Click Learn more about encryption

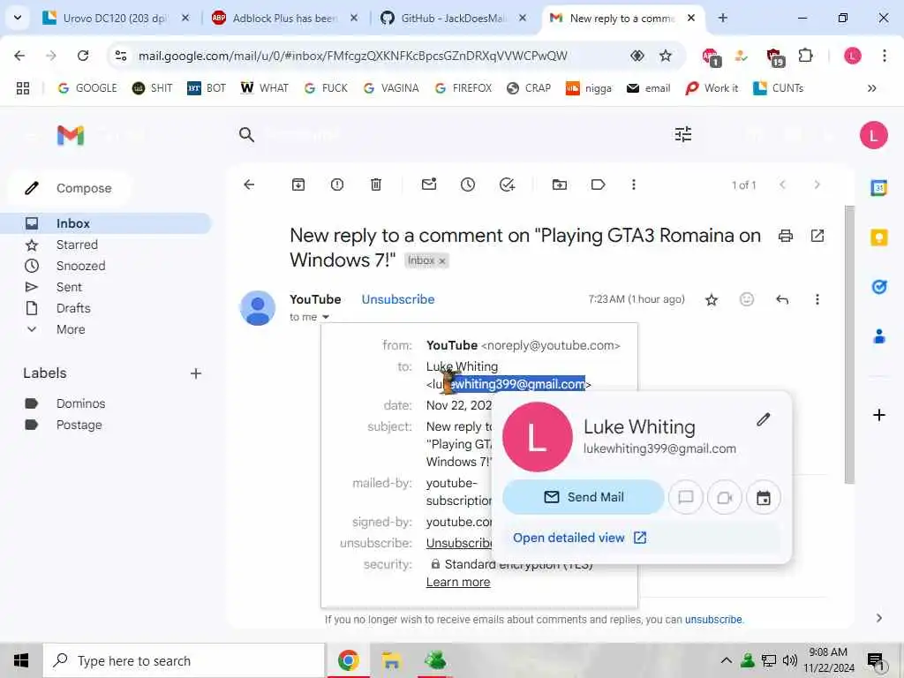click(458, 583)
